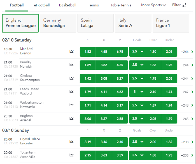Open stats chart icon for Man Utd vs Everton
The width and height of the screenshot is (196, 164).
coord(72,51)
